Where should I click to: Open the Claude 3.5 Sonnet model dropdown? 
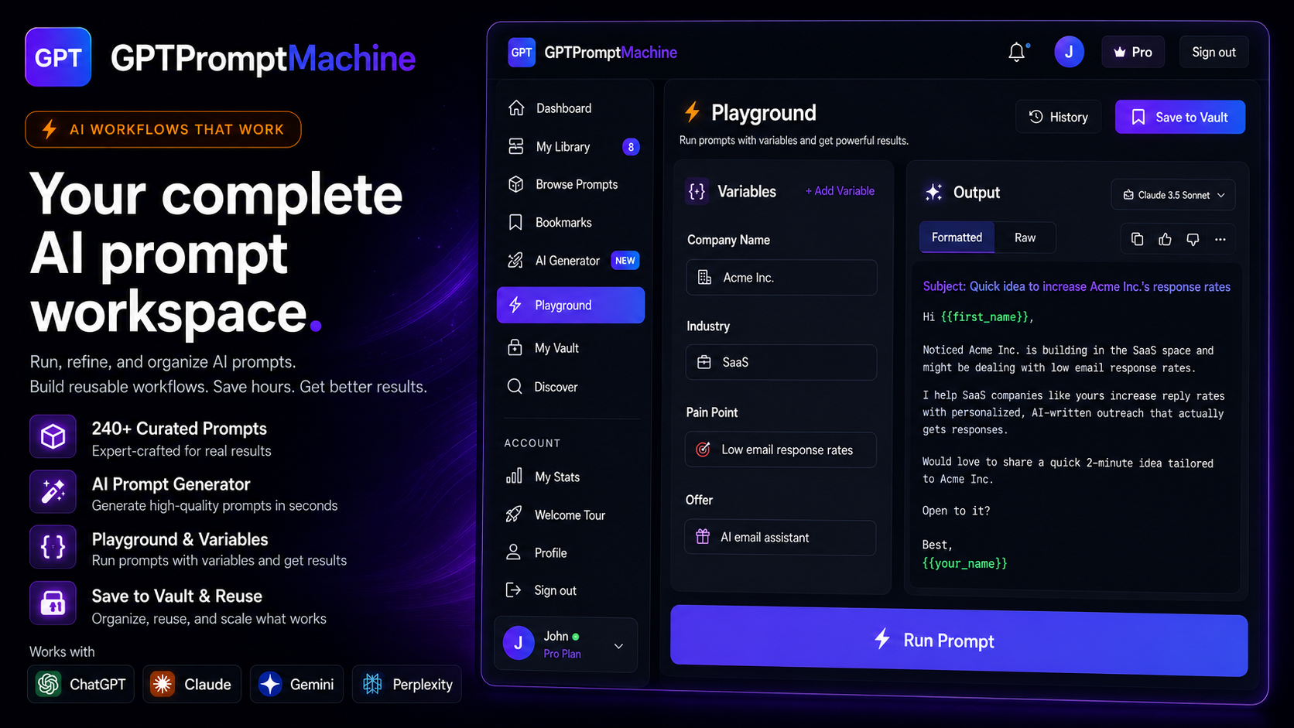pos(1173,195)
